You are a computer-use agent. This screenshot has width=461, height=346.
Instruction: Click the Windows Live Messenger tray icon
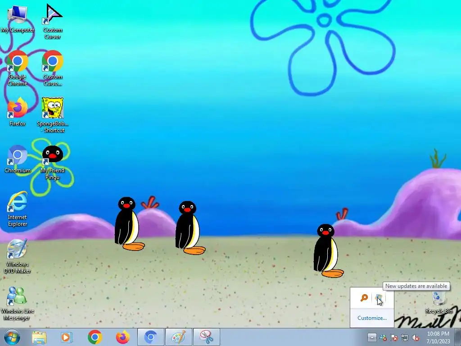[x=383, y=338]
